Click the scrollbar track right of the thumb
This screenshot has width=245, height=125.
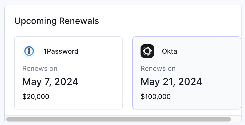point(236,119)
